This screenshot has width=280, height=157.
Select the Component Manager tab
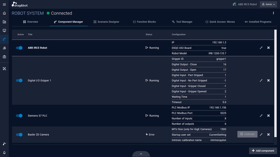pos(68,22)
